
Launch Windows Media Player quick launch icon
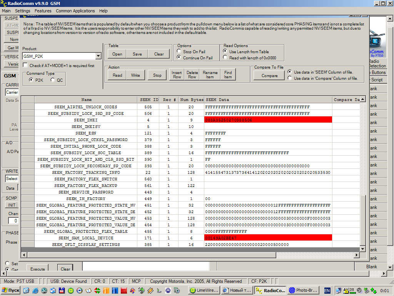coord(79,291)
